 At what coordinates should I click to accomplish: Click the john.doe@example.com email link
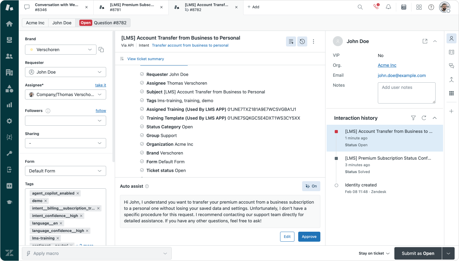click(402, 75)
